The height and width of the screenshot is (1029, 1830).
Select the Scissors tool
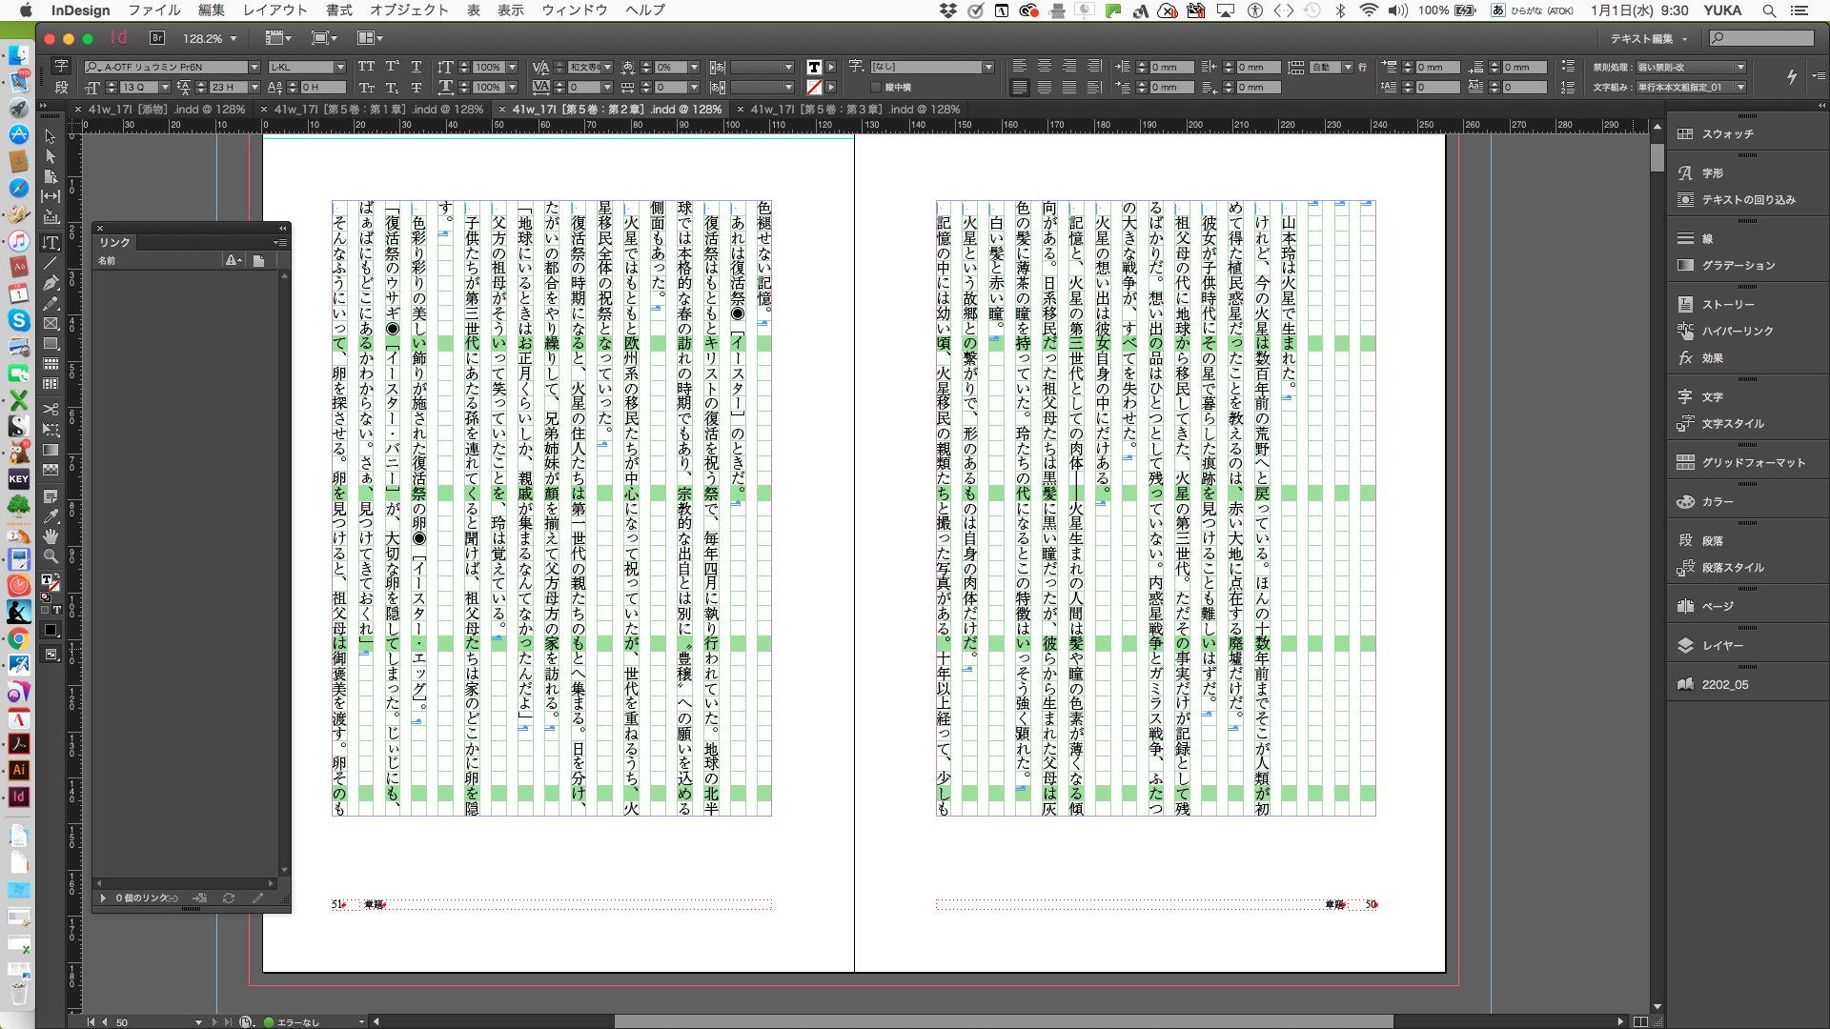(51, 409)
